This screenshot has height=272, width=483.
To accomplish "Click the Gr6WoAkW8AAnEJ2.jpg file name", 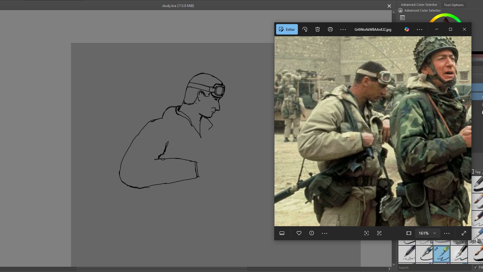I will [x=373, y=30].
